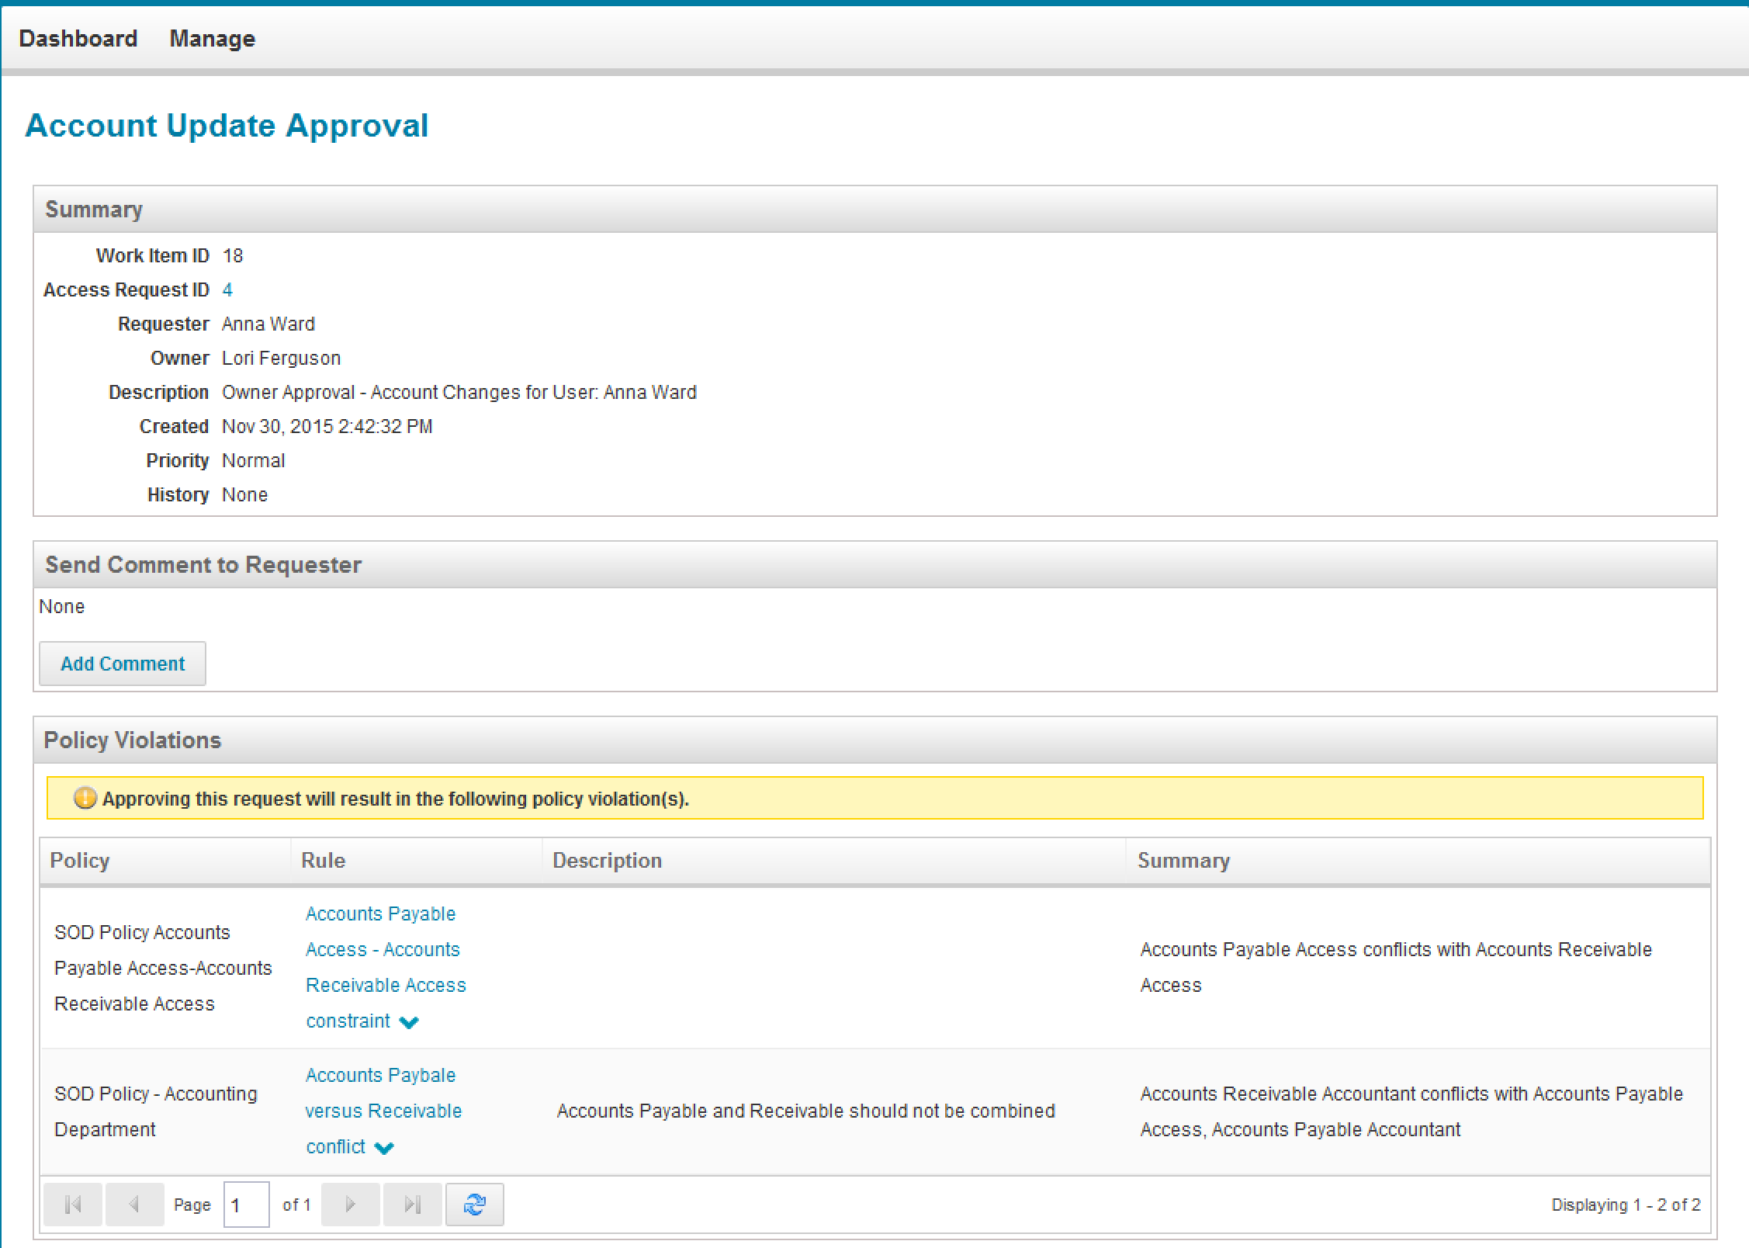
Task: Go to first page of violations
Action: [x=73, y=1205]
